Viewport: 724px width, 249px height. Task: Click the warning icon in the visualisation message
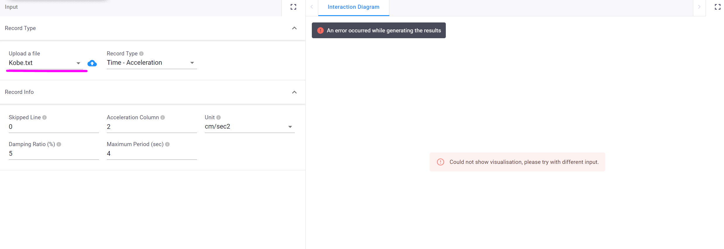(x=441, y=162)
